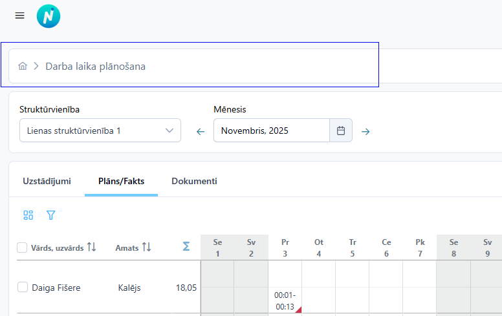
Task: Check the Daiga Fišere row checkbox
Action: click(x=23, y=287)
